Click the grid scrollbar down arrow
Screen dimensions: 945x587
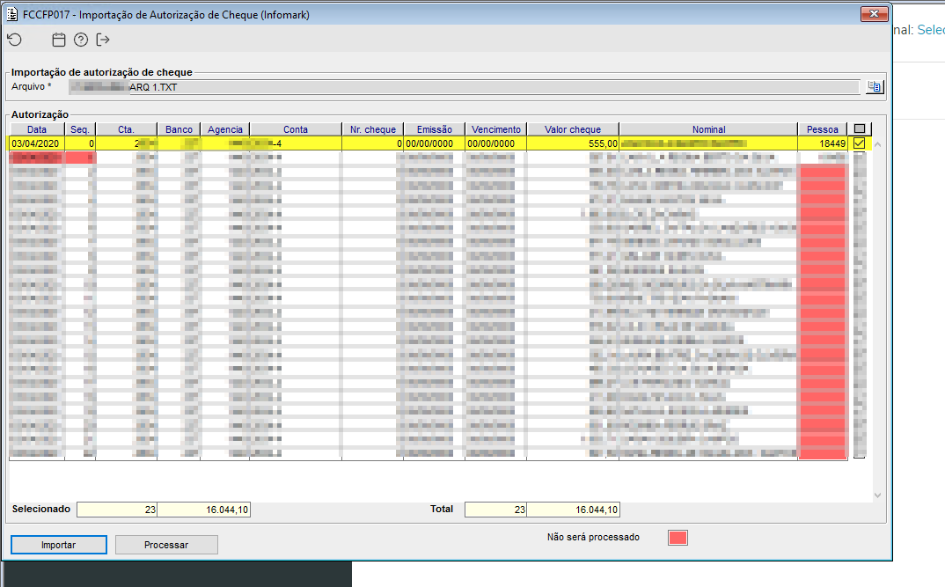(x=877, y=495)
